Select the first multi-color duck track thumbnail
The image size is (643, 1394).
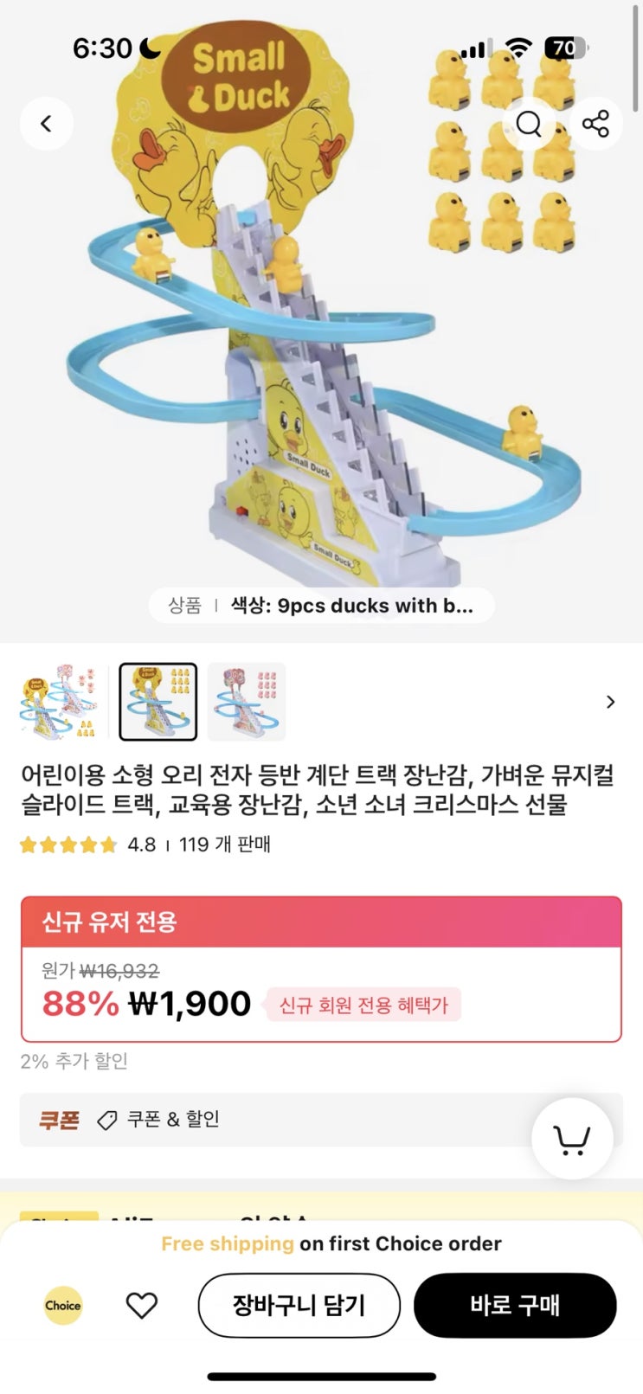click(x=59, y=702)
